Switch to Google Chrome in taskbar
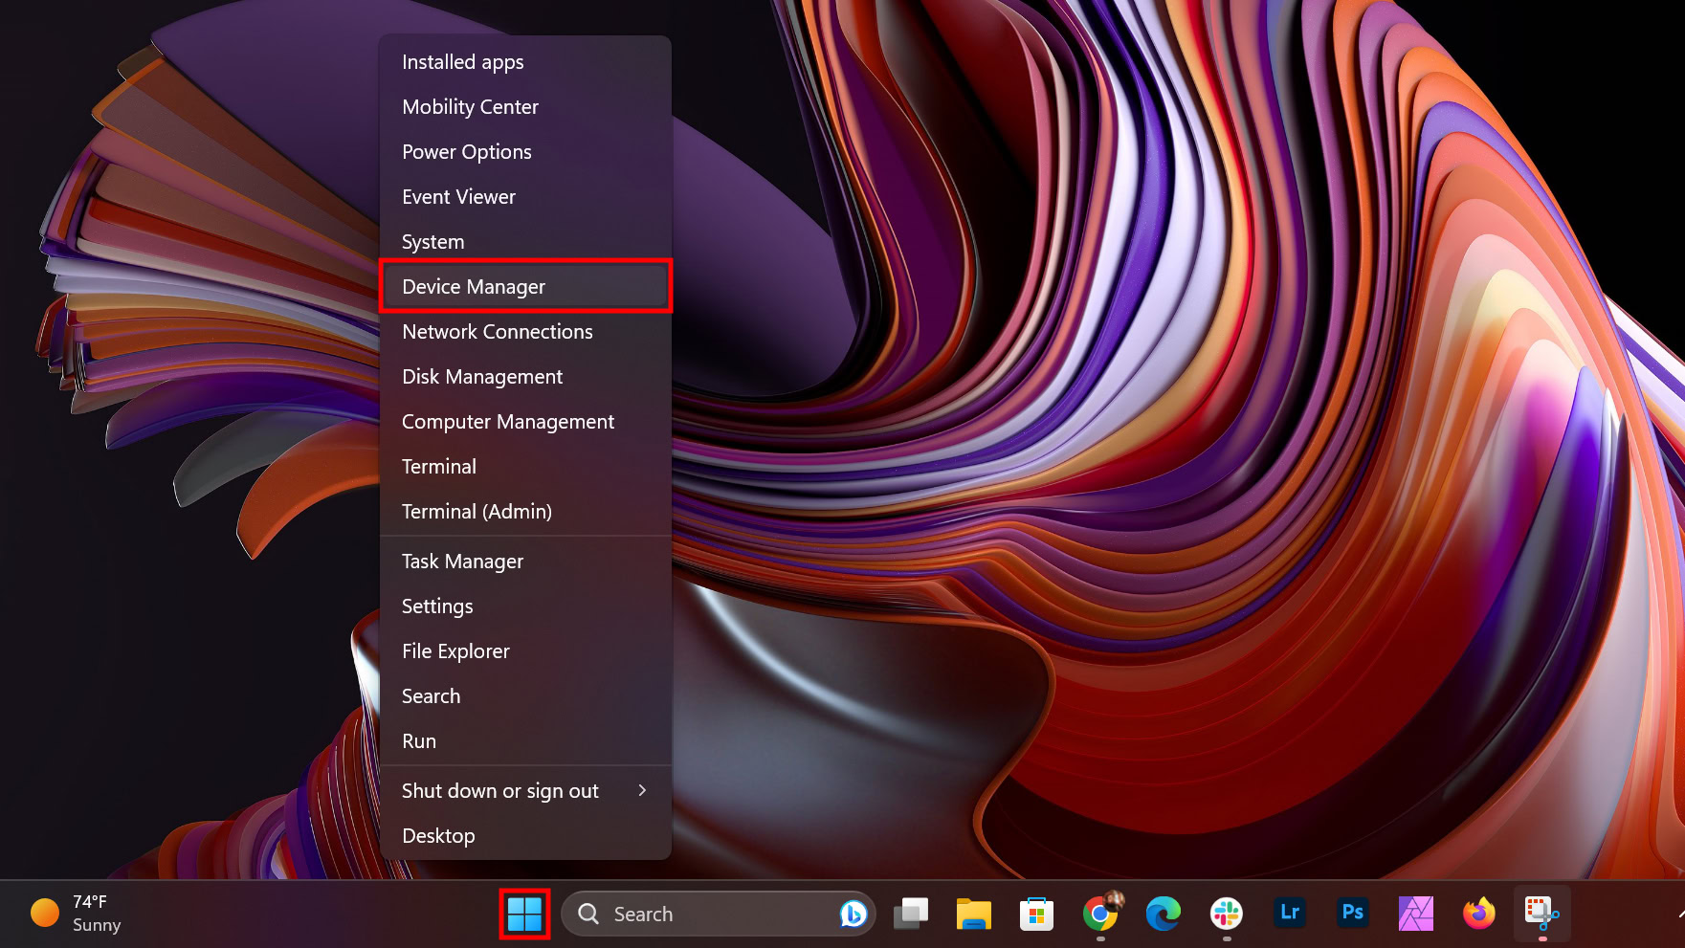This screenshot has width=1685, height=948. click(1100, 915)
